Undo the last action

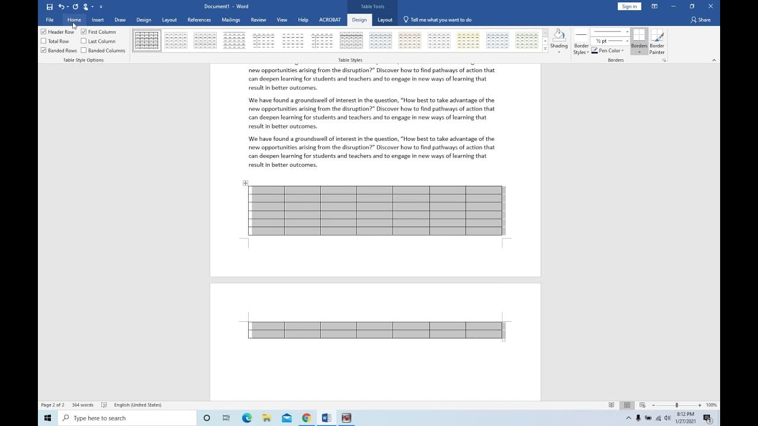pyautogui.click(x=60, y=7)
